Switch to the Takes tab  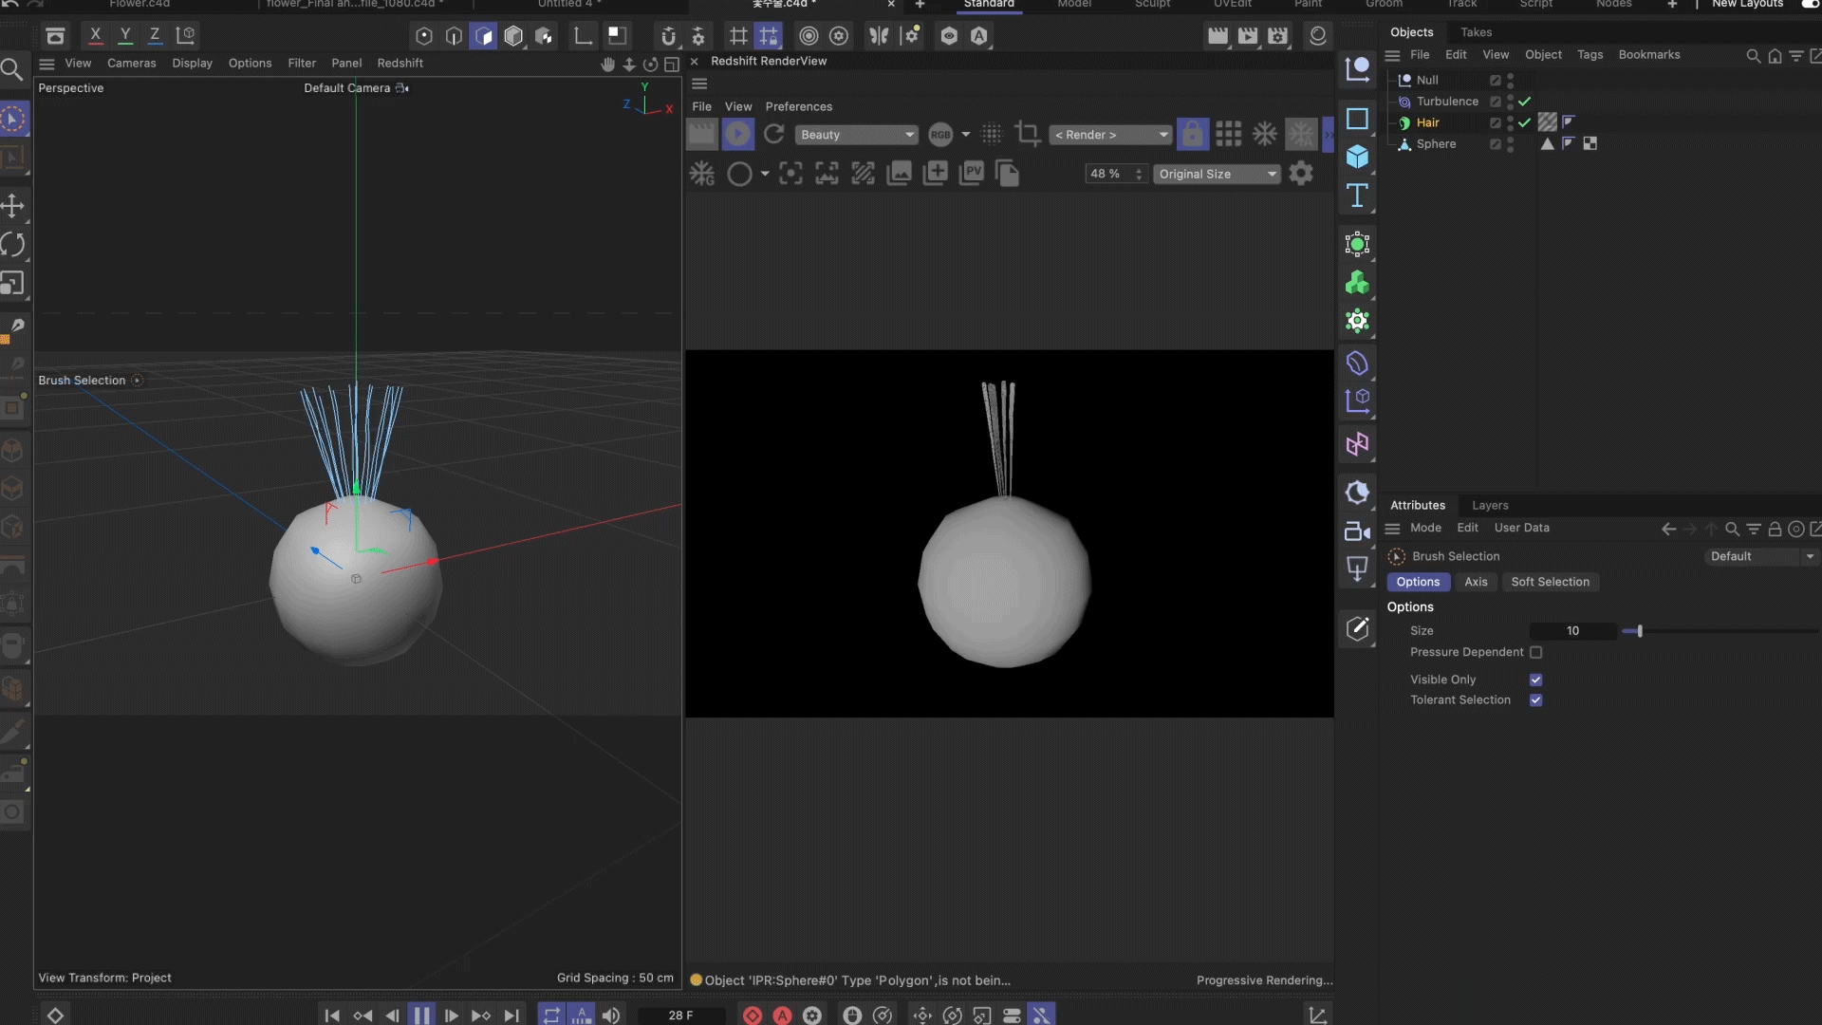(1476, 32)
